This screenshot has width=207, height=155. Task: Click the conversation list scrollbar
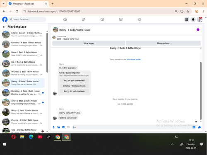pos(47,52)
